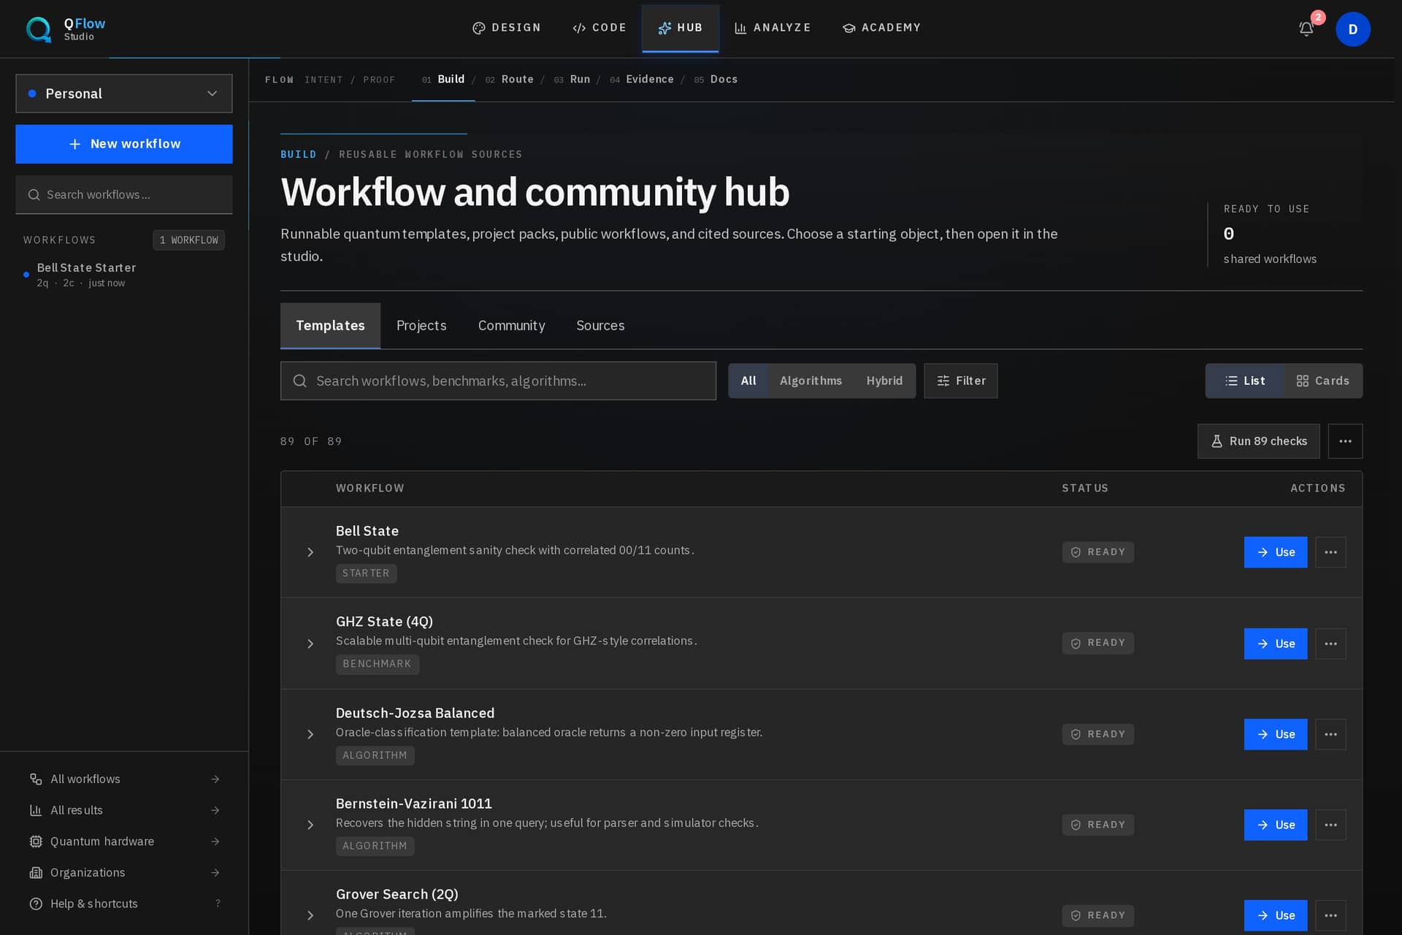Open the Personal workspace dropdown
The image size is (1402, 935).
(x=124, y=93)
